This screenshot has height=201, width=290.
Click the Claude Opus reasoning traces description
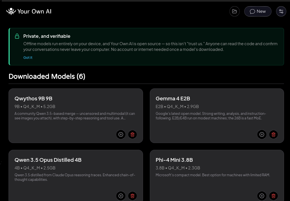point(75,177)
